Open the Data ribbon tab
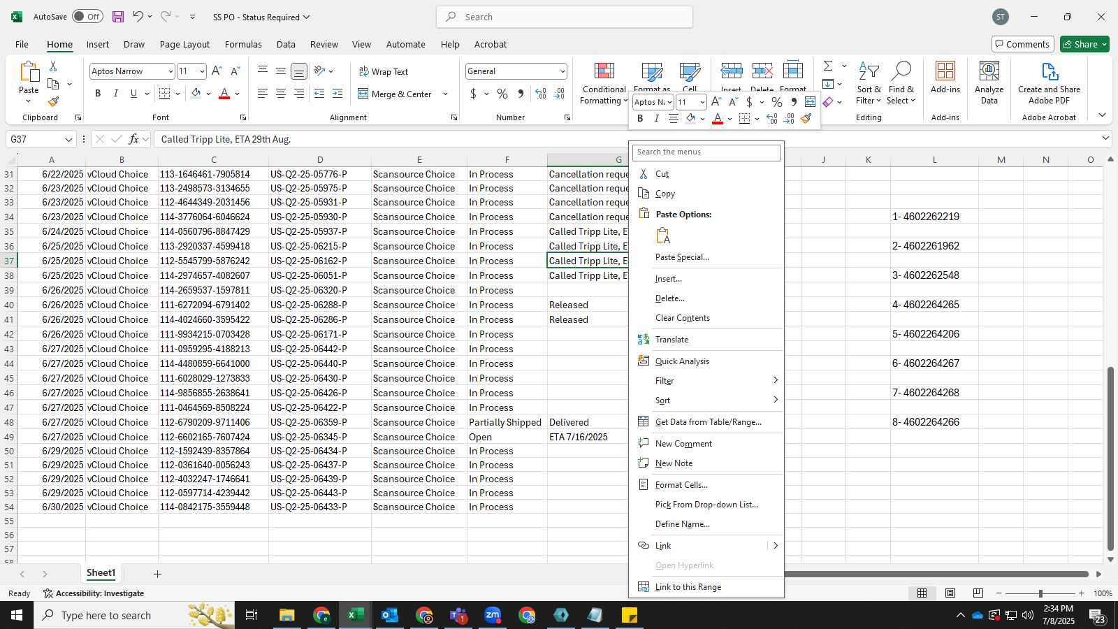Viewport: 1118px width, 629px height. tap(286, 44)
